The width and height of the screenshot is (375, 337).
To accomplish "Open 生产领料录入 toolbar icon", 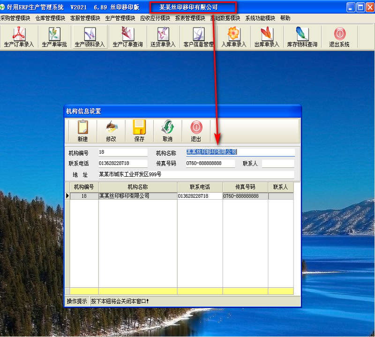I will [x=90, y=37].
